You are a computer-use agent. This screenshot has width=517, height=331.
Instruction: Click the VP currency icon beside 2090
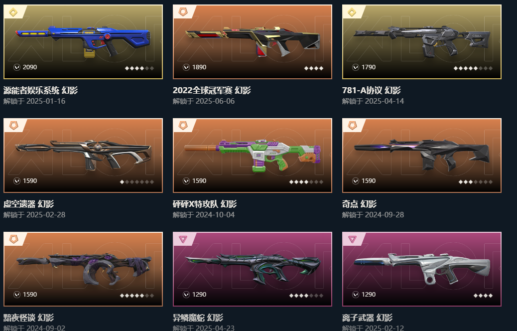[x=17, y=67]
